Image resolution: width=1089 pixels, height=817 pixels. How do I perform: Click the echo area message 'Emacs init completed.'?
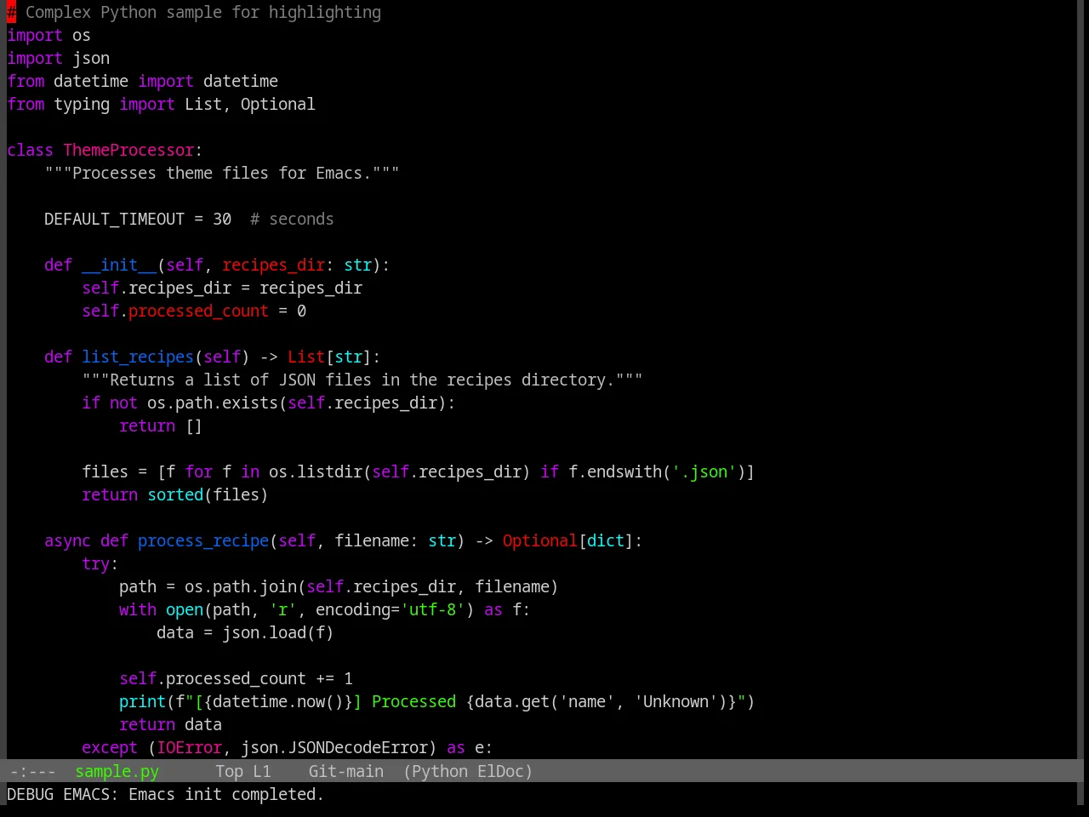(x=226, y=794)
